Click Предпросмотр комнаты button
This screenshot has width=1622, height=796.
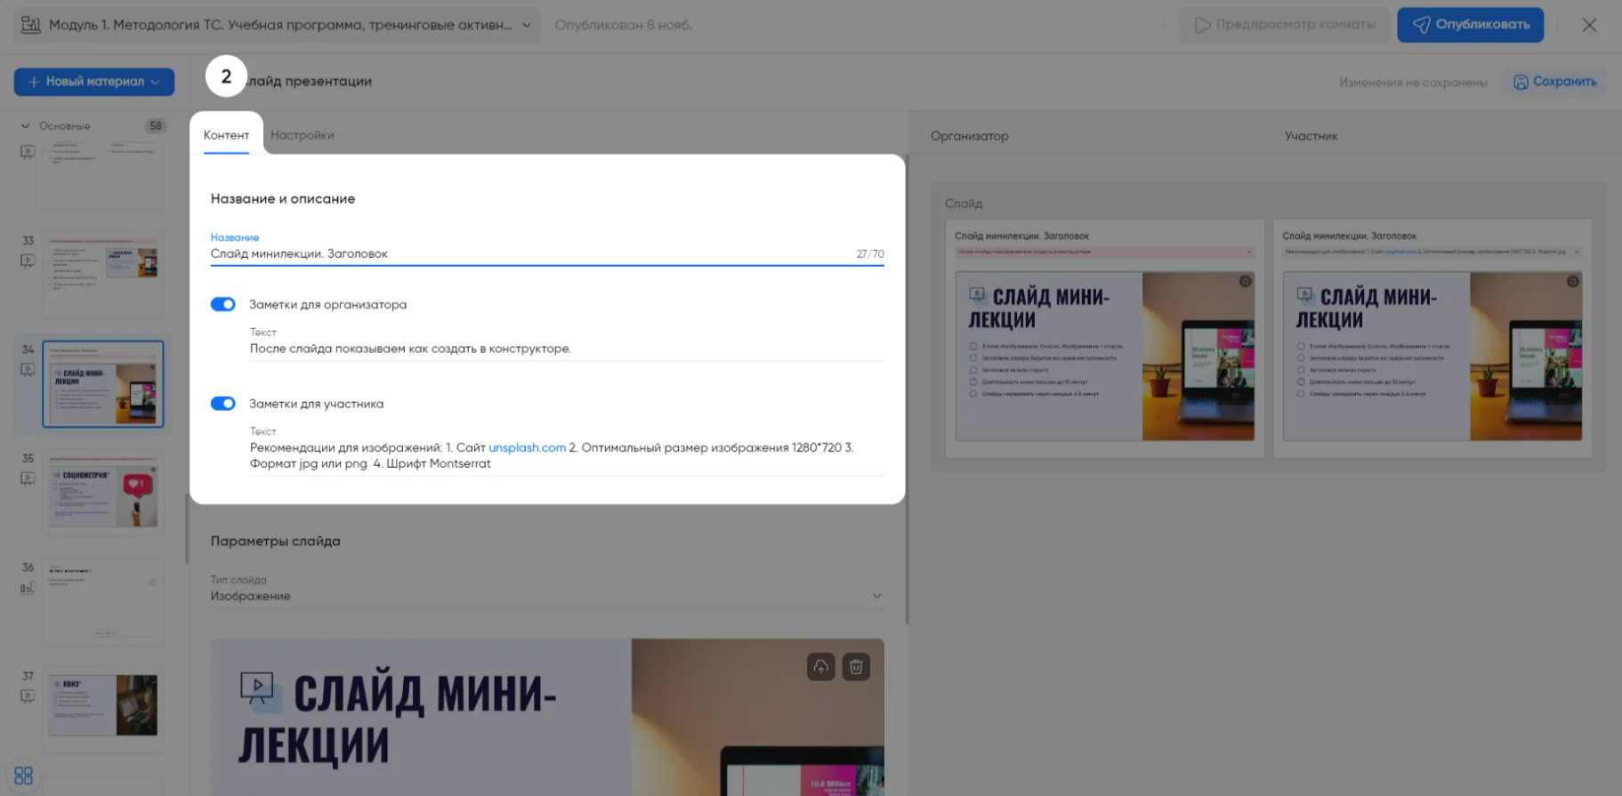1285,25
